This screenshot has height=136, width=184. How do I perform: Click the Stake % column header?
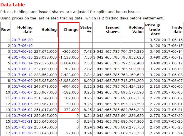pos(86,29)
